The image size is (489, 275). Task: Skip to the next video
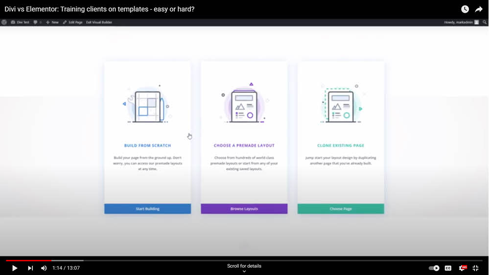point(30,268)
